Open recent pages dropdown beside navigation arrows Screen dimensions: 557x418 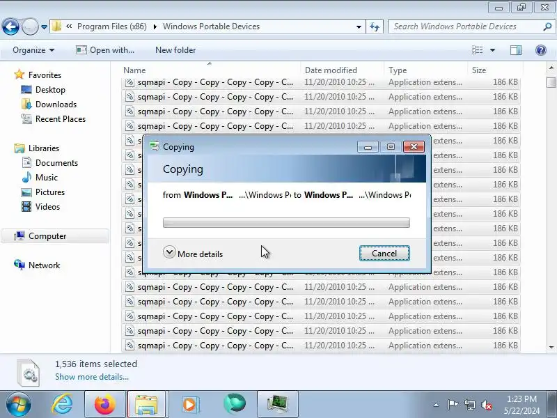coord(44,26)
